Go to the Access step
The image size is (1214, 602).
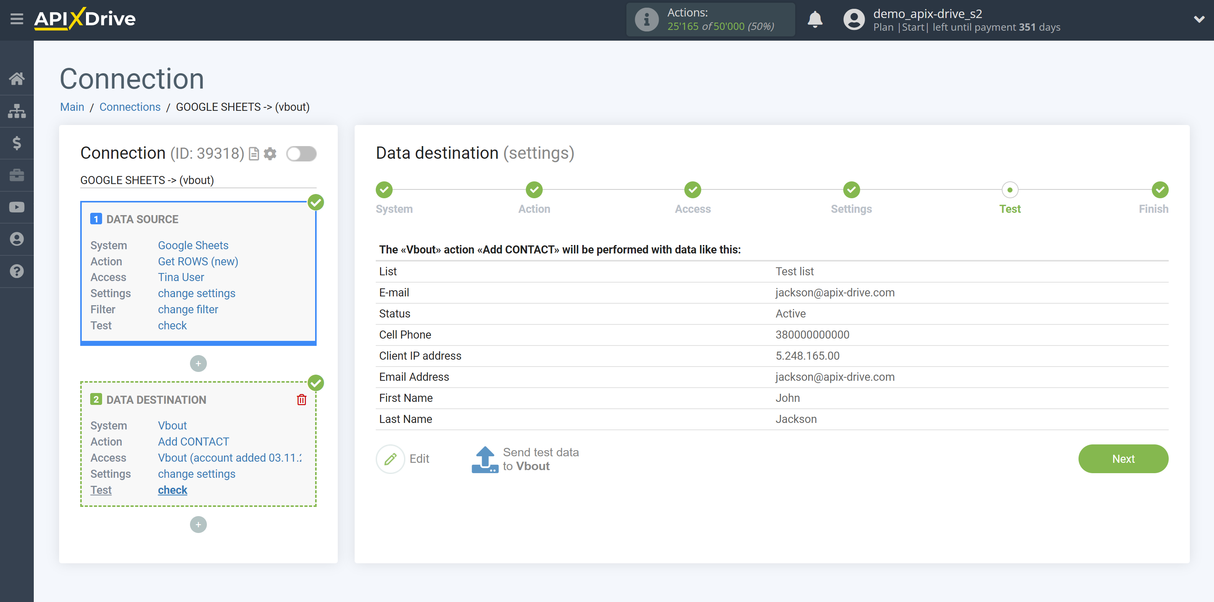[x=693, y=190]
